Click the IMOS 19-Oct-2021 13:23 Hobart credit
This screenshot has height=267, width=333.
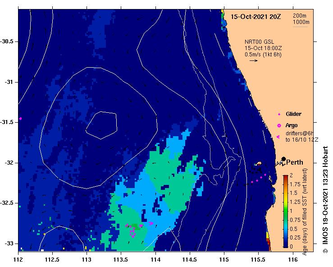(325, 200)
